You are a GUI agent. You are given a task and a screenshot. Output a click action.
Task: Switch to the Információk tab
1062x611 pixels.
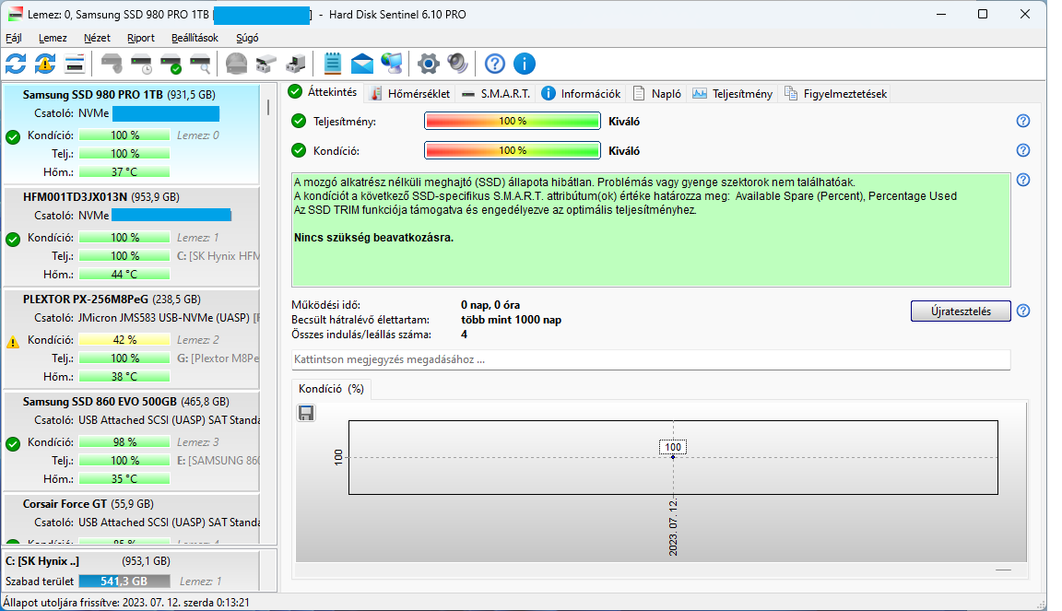(x=581, y=93)
